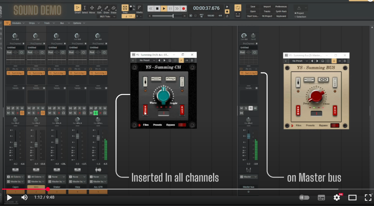The image size is (374, 206).
Task: Unsolo the Acc. GTR channel
Action: [x=96, y=113]
